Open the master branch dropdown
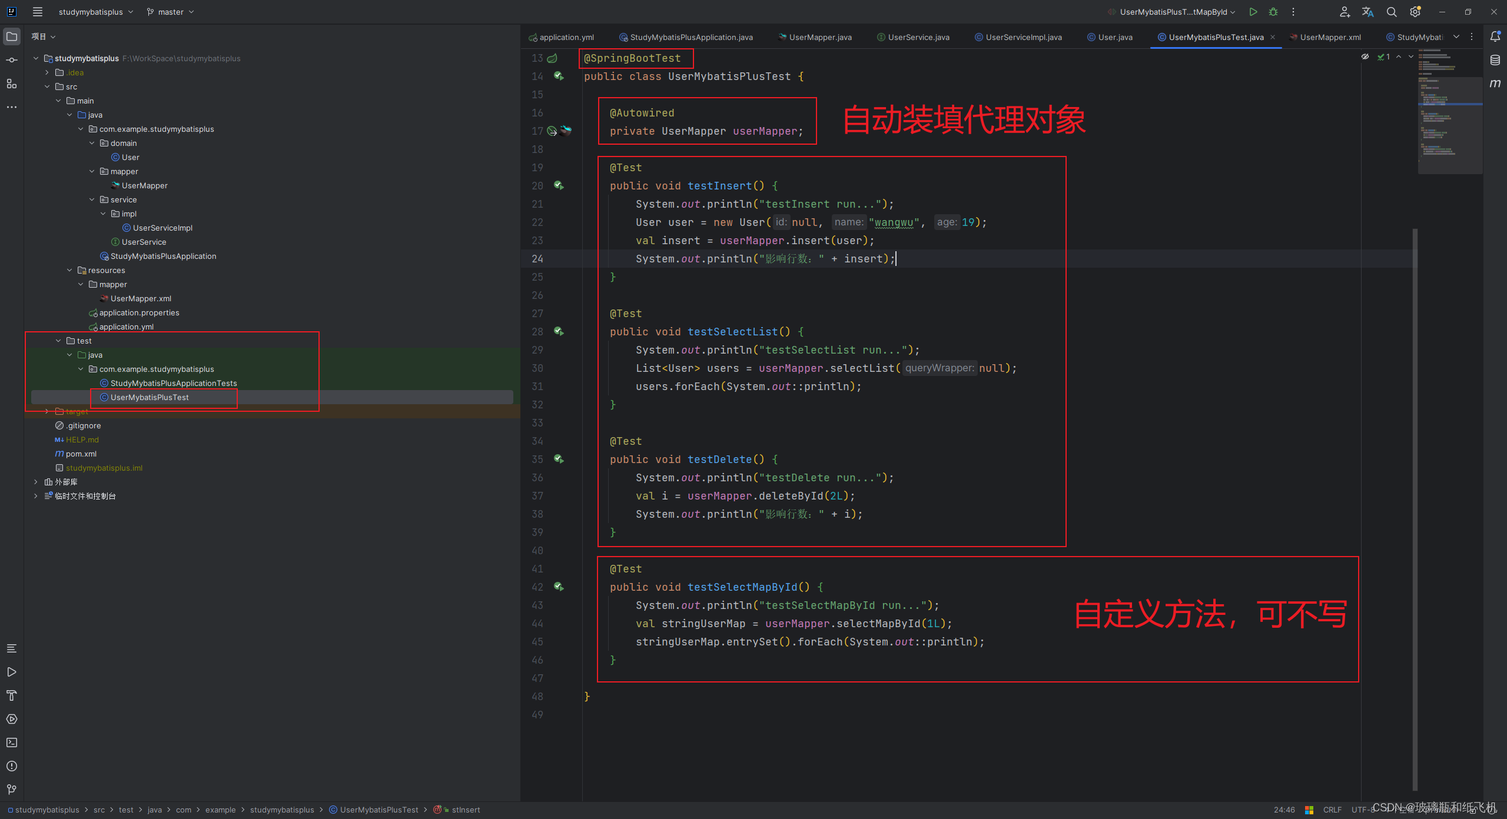Screen dimensions: 1507x819 click(170, 12)
